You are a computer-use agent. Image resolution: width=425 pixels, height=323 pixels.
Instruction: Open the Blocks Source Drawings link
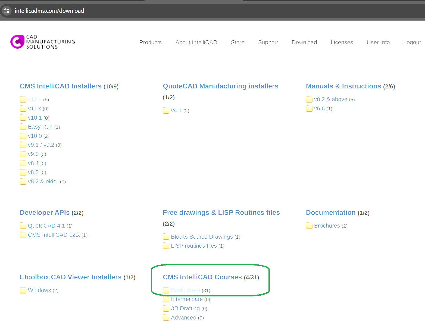(202, 237)
